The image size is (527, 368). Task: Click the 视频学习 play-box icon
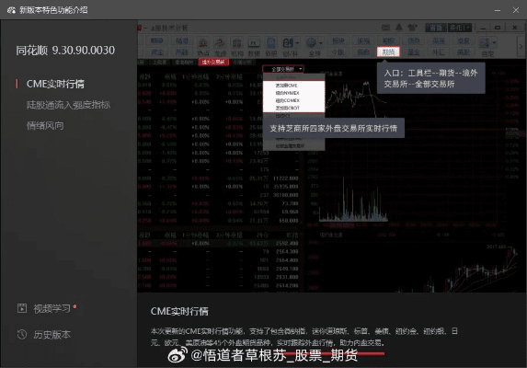coord(22,308)
